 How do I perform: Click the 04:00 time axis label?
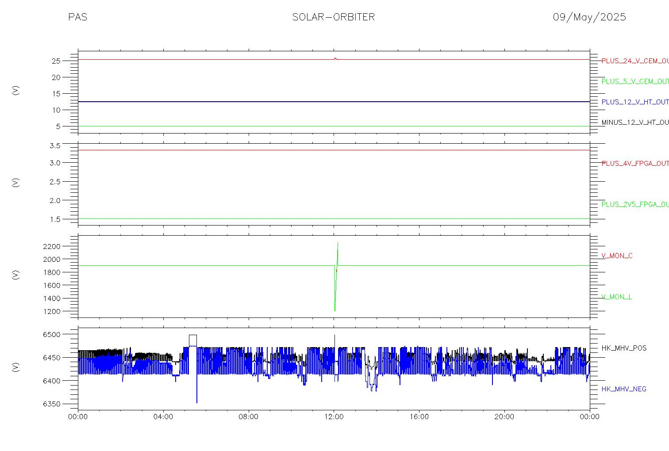[163, 417]
